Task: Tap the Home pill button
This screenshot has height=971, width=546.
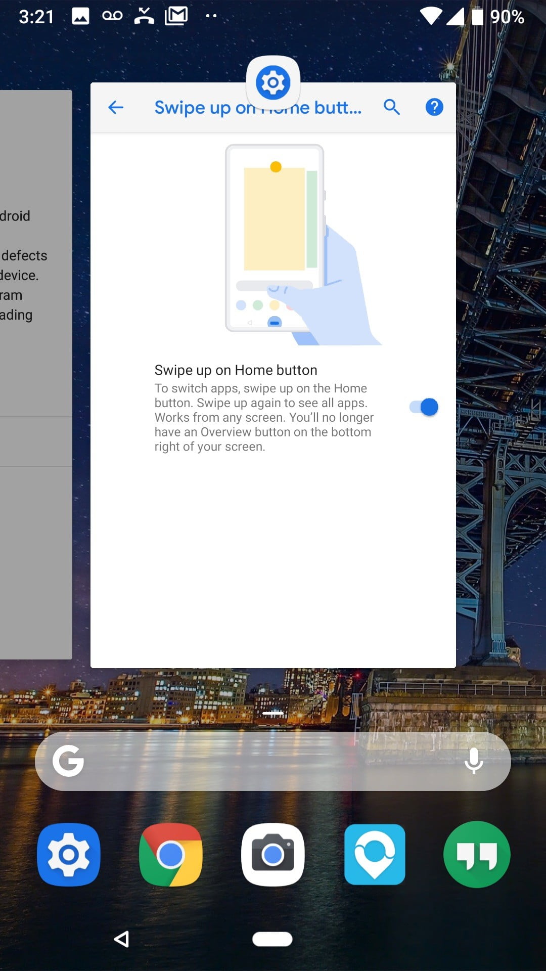Action: pyautogui.click(x=272, y=939)
